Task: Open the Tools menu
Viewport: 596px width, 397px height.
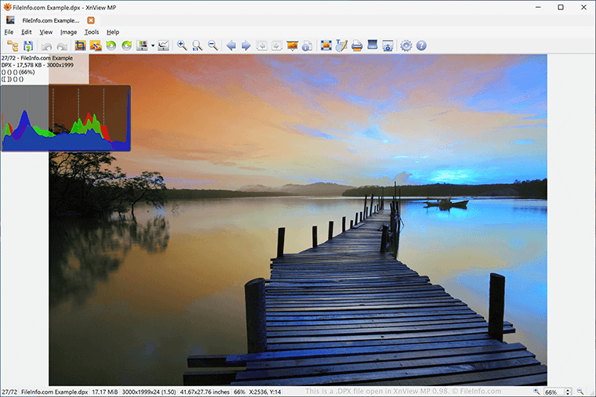Action: [x=92, y=32]
